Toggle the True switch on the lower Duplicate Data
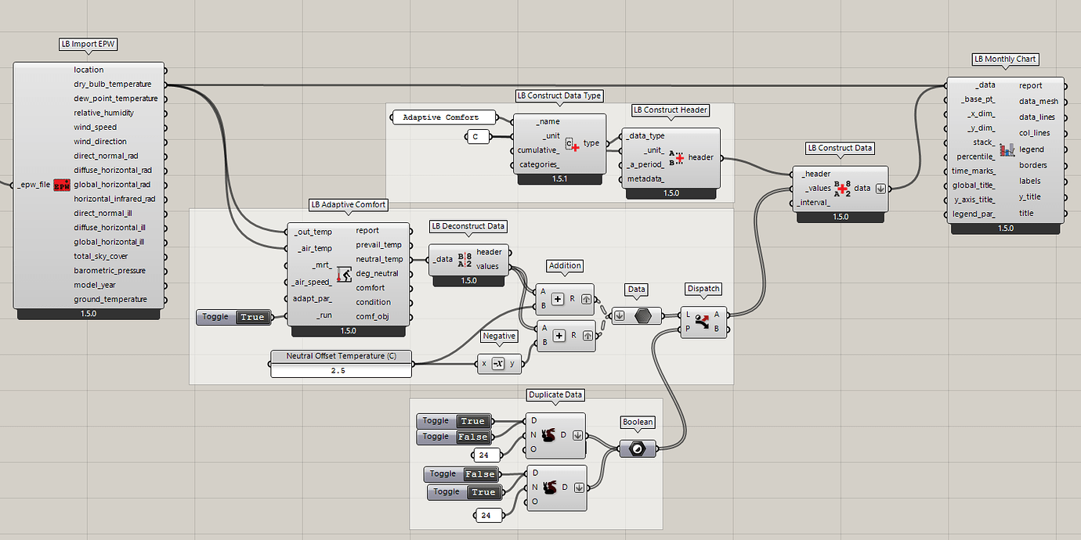1081x540 pixels. tap(484, 492)
